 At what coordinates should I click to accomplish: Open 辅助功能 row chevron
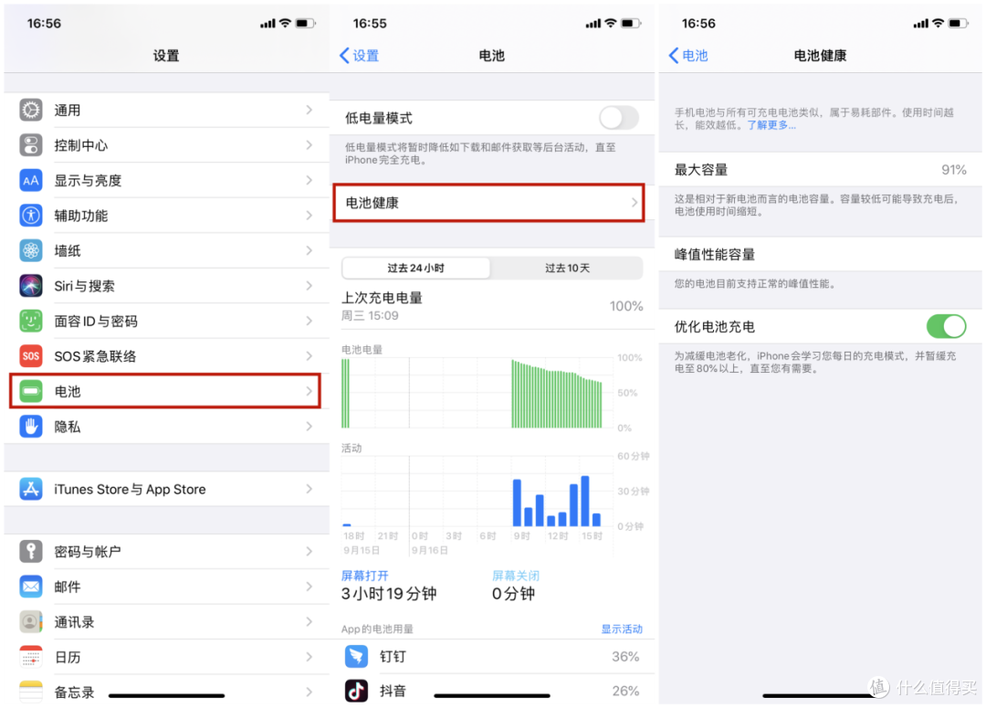tap(309, 216)
